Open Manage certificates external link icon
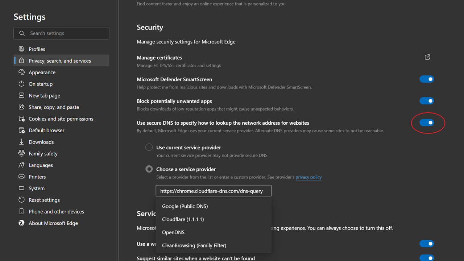Screen dimensions: 464x261 [427, 57]
